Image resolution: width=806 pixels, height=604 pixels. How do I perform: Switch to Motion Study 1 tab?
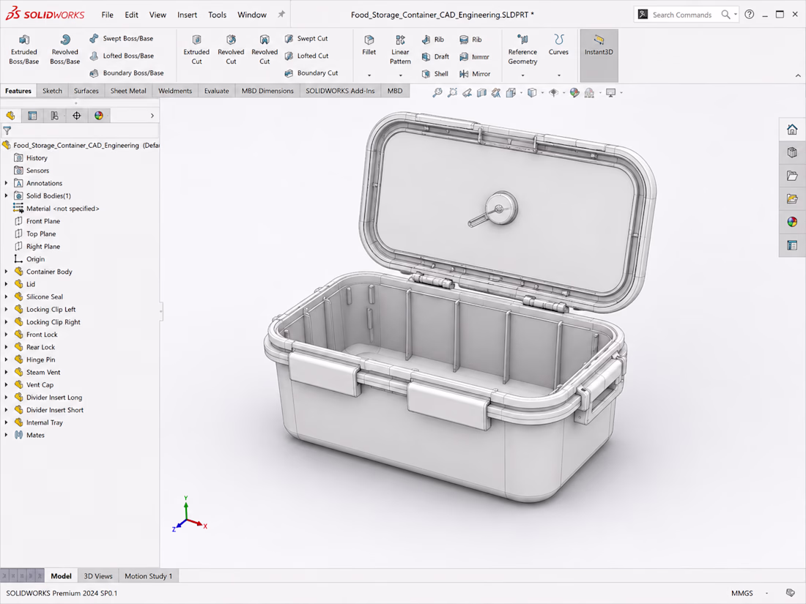pyautogui.click(x=148, y=575)
